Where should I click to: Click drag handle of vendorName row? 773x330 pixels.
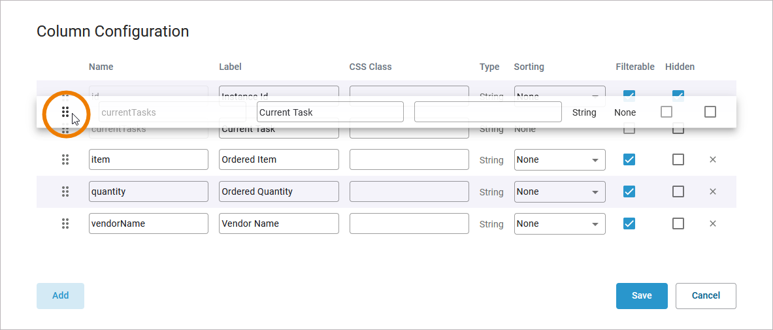(x=65, y=223)
